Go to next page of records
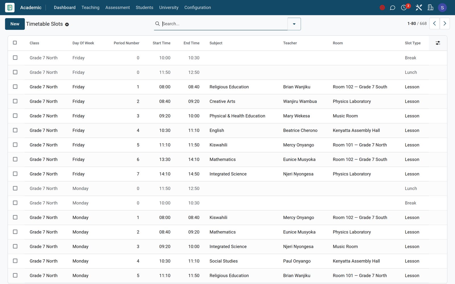This screenshot has height=284, width=455. pos(445,24)
